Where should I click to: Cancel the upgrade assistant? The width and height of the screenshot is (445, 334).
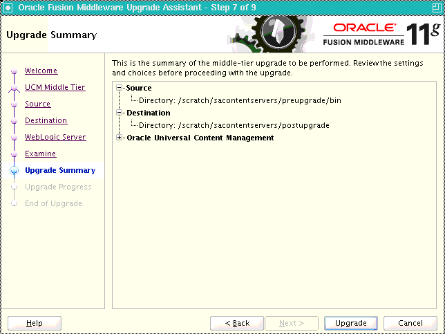point(410,323)
